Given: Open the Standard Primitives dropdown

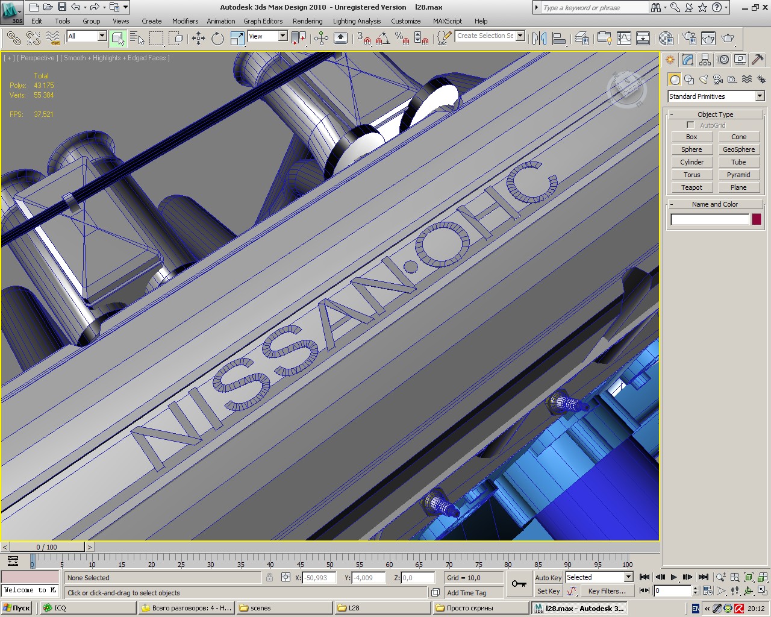Looking at the screenshot, I should (716, 96).
